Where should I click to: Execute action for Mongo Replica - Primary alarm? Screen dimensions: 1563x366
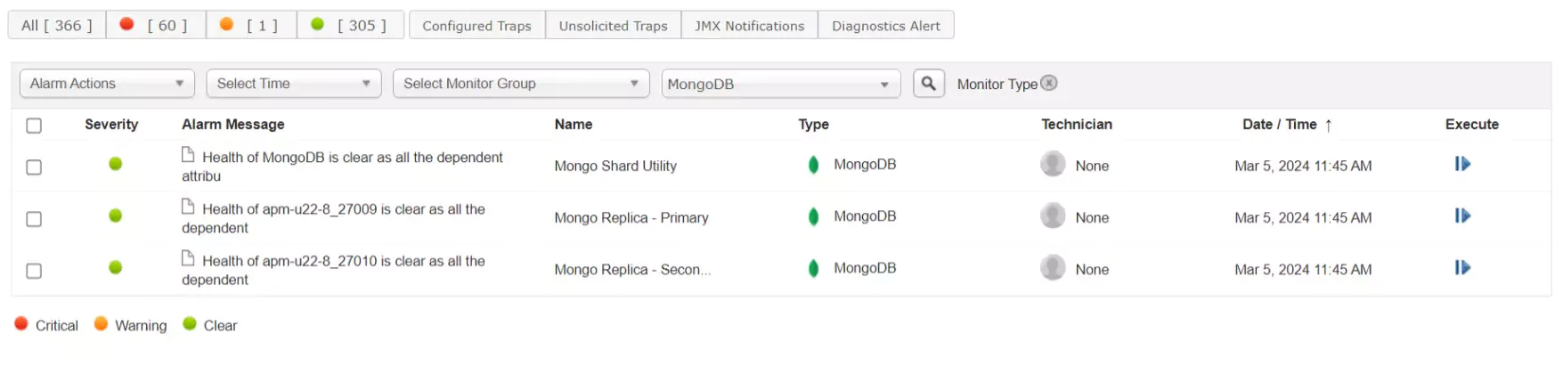point(1462,216)
